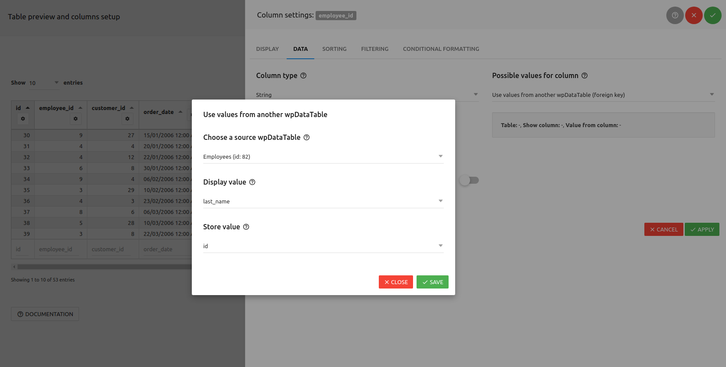Open the DOCUMENTATION button
Image resolution: width=726 pixels, height=367 pixels.
click(x=45, y=314)
